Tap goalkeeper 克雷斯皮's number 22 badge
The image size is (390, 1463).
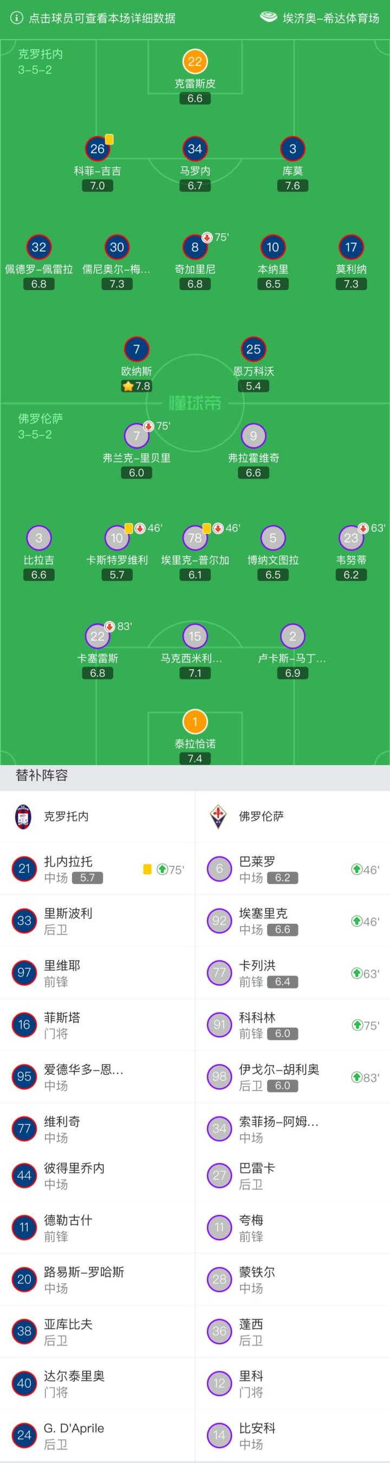coord(195,62)
